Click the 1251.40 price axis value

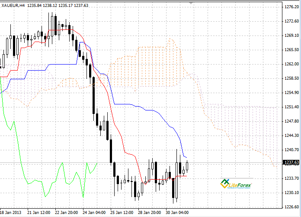pyautogui.click(x=291, y=107)
